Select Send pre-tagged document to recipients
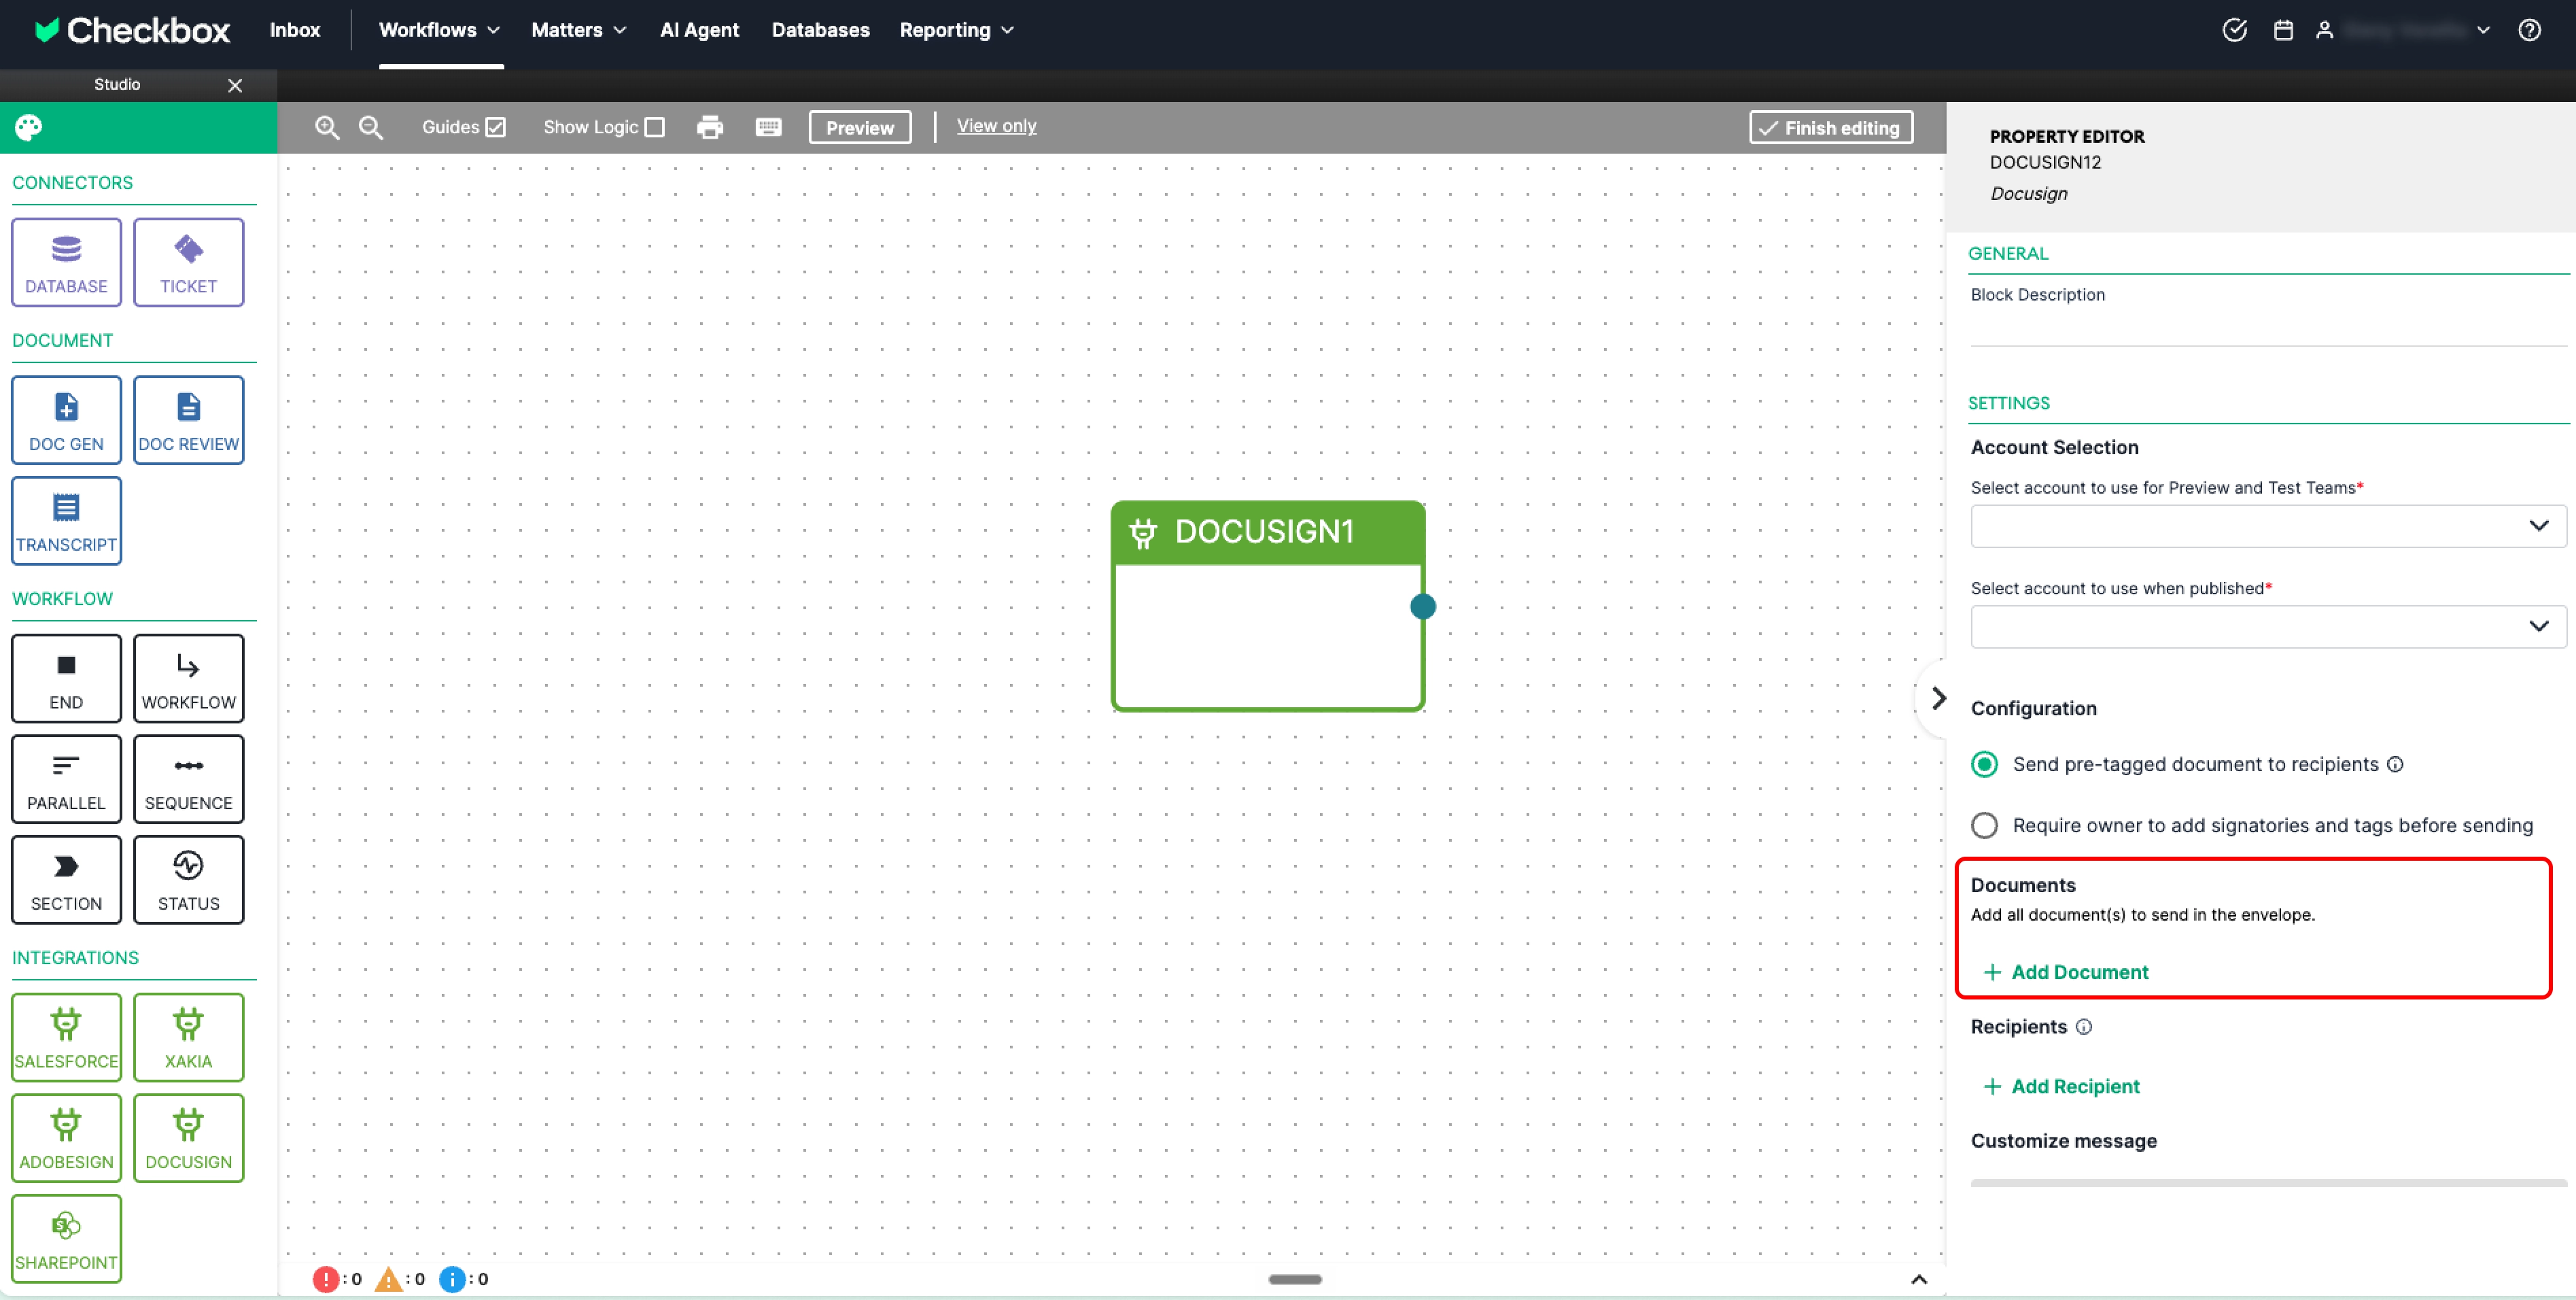 [1985, 765]
